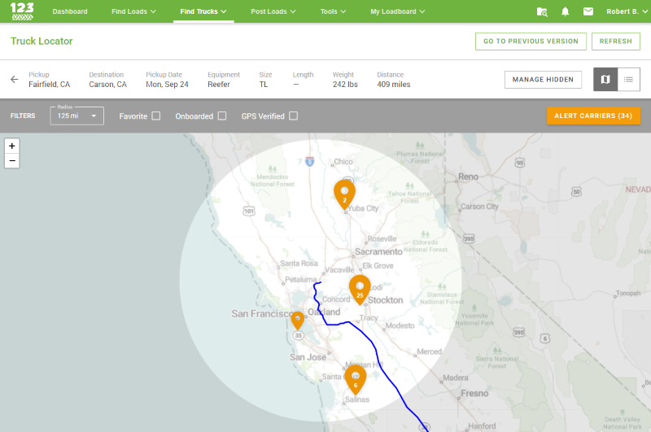Select the San Francisco map pin
Screen dimensions: 651x432
(297, 320)
